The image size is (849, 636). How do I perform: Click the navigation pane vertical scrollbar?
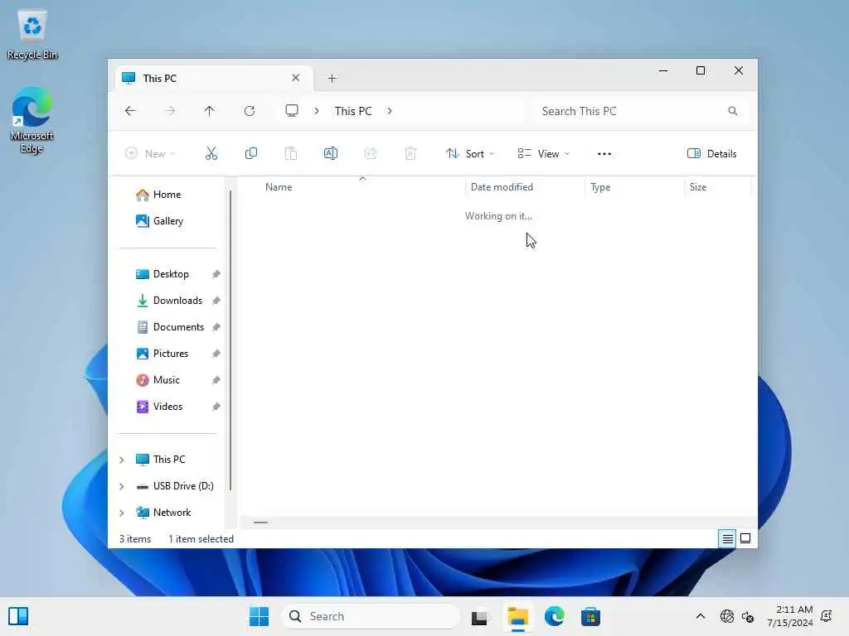coord(230,340)
